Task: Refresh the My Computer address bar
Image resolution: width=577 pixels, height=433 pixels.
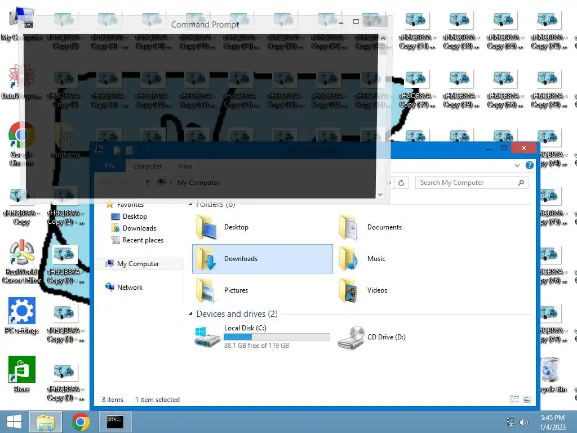Action: [401, 183]
